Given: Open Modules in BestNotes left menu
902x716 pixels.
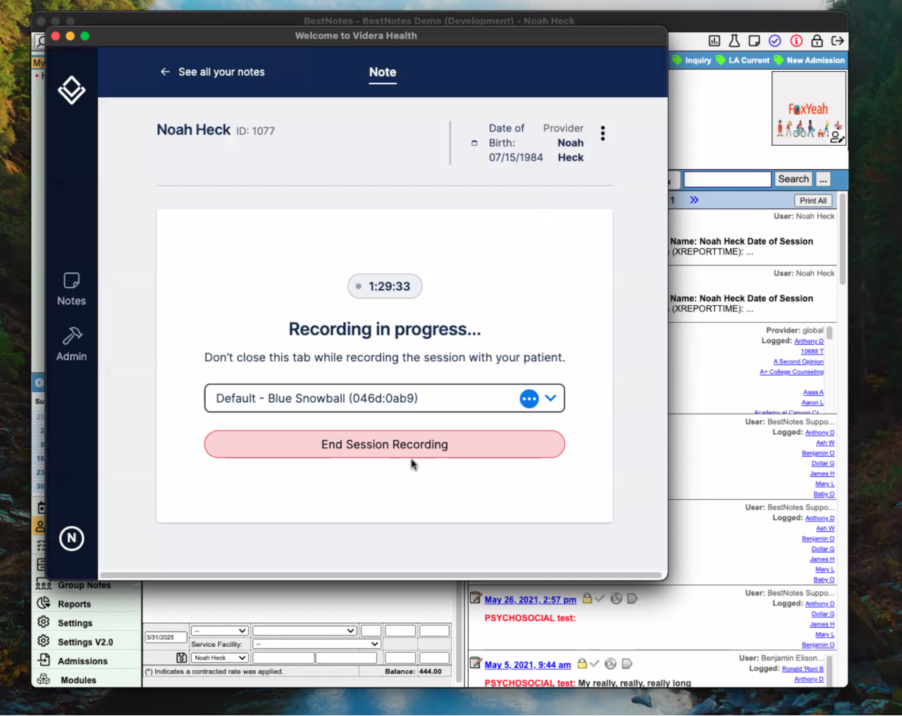Looking at the screenshot, I should tap(78, 680).
